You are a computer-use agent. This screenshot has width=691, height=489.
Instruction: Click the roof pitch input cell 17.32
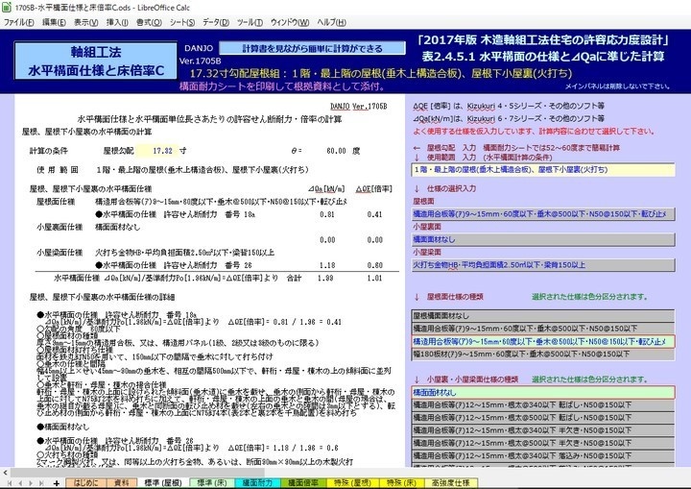157,151
